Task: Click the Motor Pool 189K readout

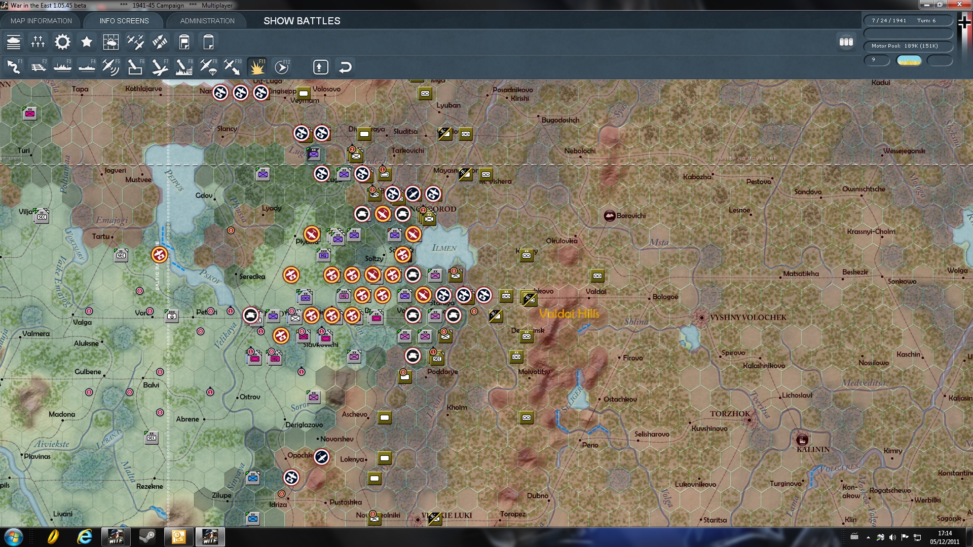Action: coord(908,46)
